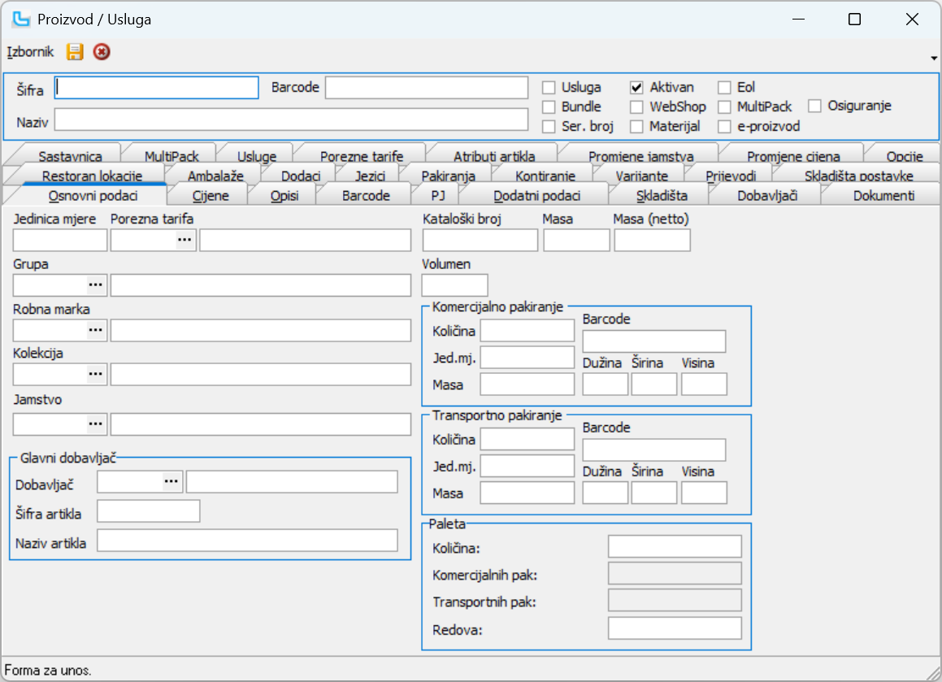Screen dimensions: 942x682
Task: Open Robna marka lookup ellipsis button
Action: pos(97,330)
